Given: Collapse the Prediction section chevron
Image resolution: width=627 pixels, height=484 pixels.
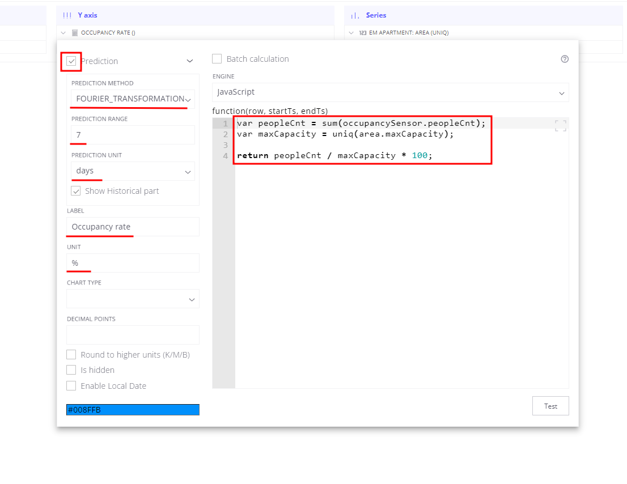Looking at the screenshot, I should [190, 61].
